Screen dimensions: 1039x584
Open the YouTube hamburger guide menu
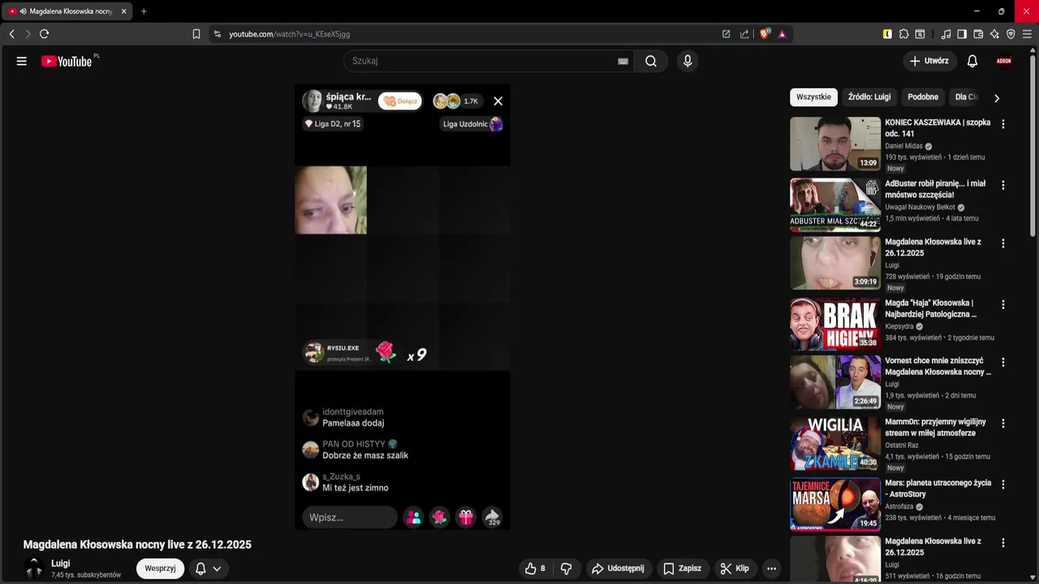(22, 61)
